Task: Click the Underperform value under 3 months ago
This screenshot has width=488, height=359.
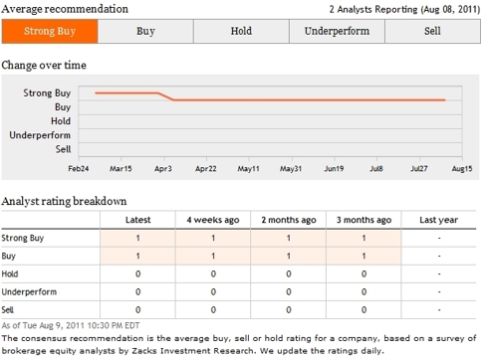Action: 364,292
